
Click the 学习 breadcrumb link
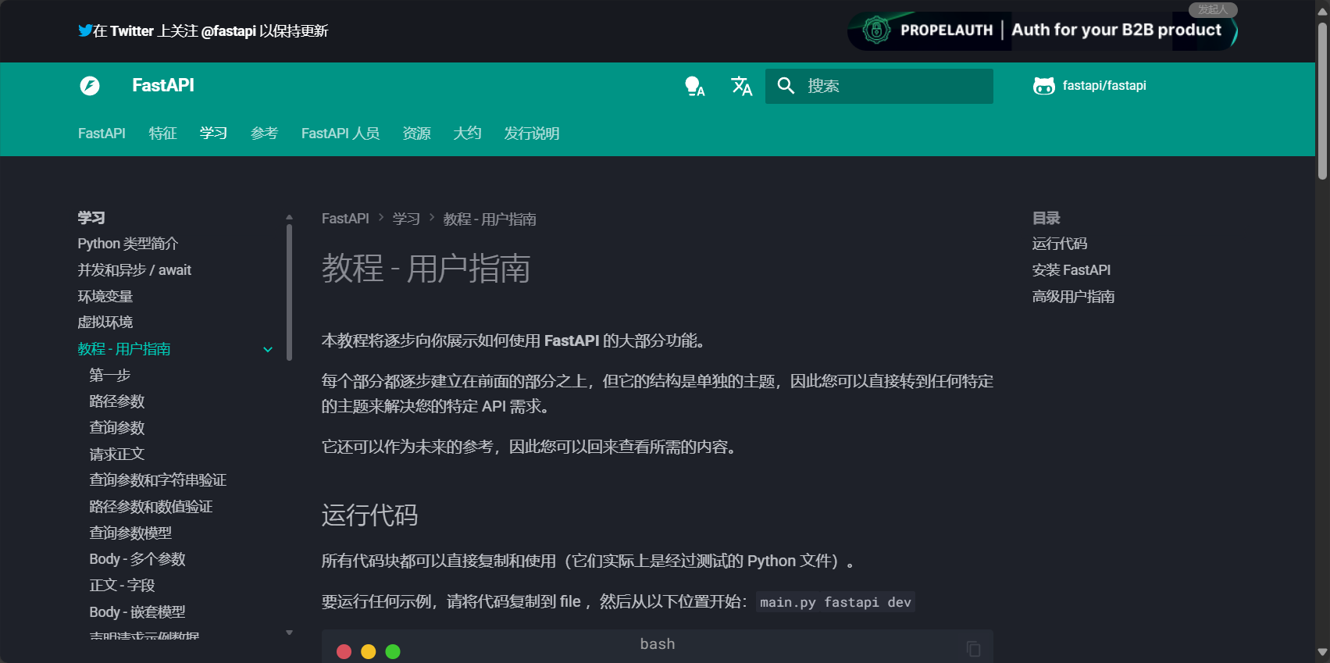tap(406, 219)
